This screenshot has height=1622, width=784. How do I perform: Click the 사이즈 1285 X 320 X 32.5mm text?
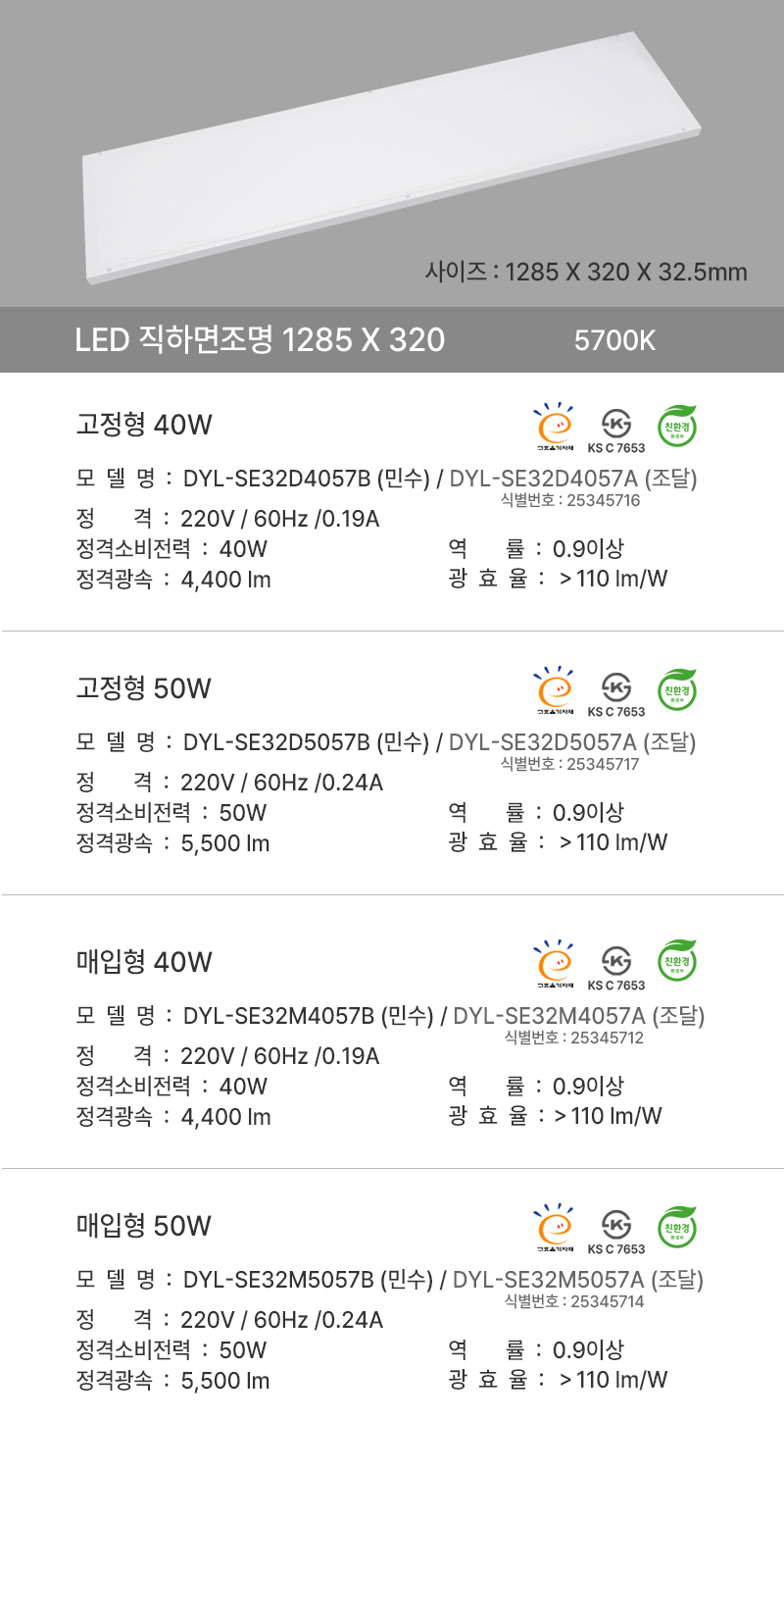tap(586, 272)
